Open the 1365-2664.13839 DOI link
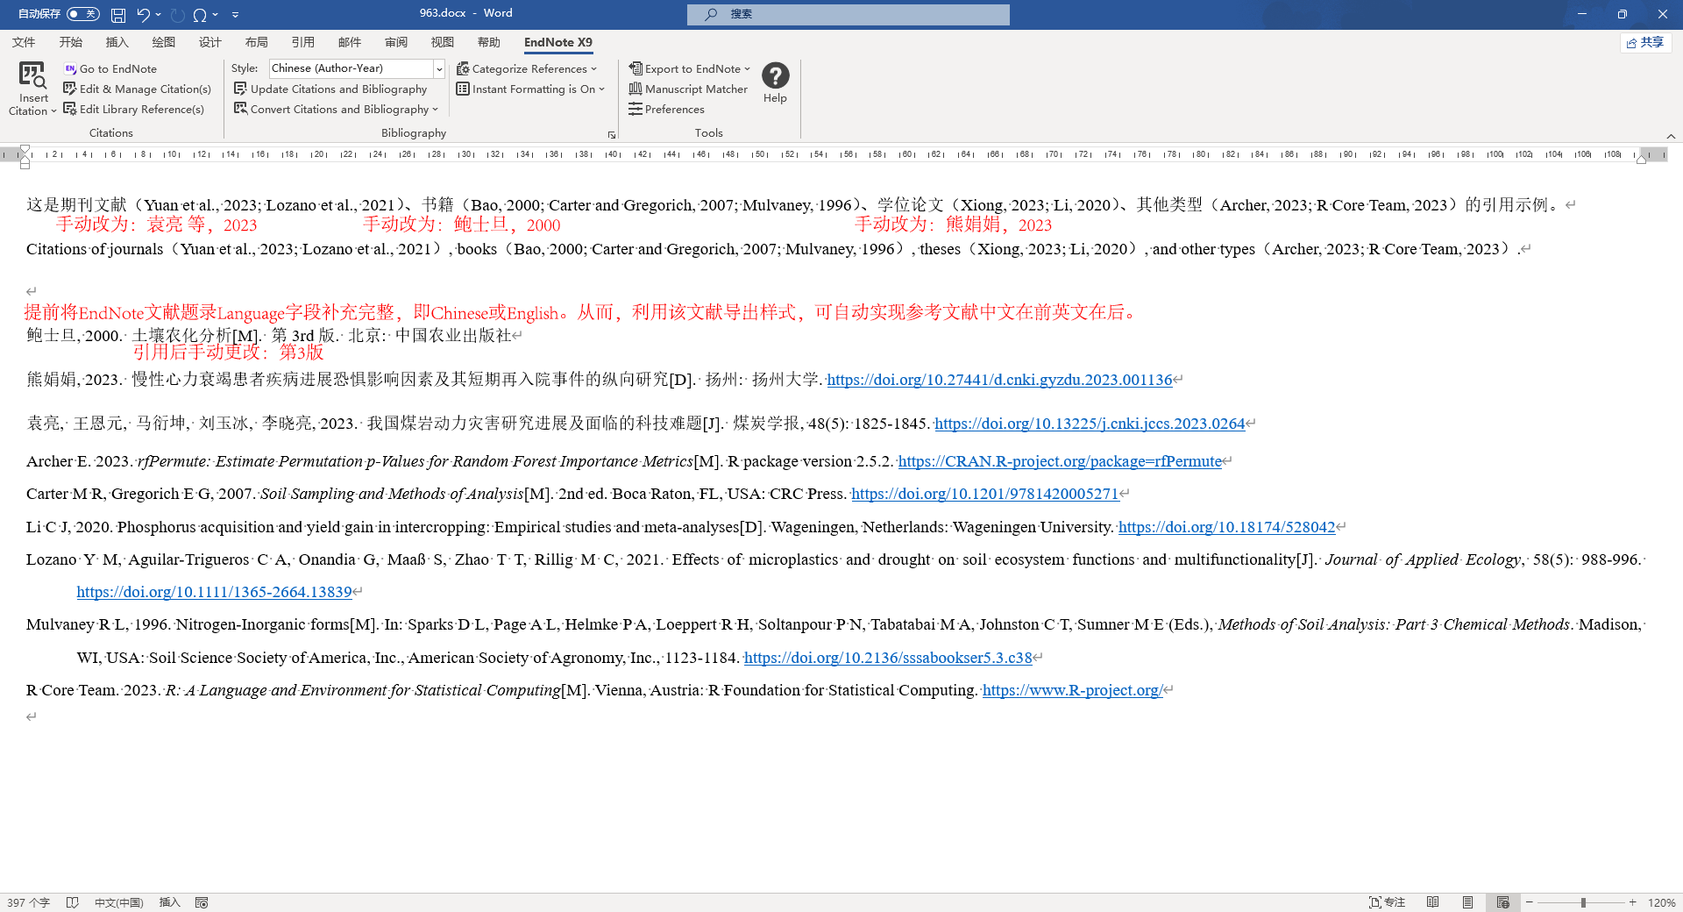This screenshot has width=1683, height=912. pyautogui.click(x=214, y=592)
